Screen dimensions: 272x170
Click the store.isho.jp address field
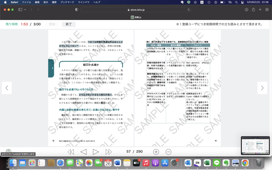tap(135, 10)
